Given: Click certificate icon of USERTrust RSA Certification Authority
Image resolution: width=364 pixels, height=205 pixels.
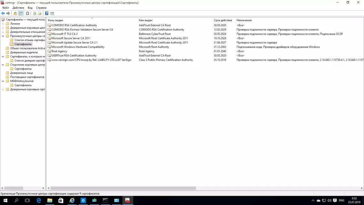Looking at the screenshot, I should pos(49,55).
